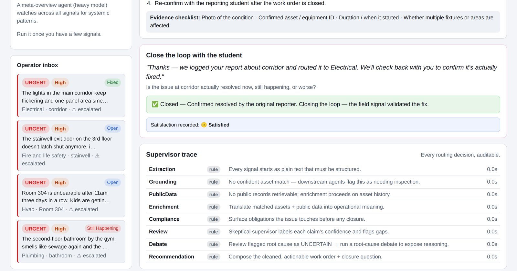
Task: Open the Room 304 unbearable inbox item
Action: tap(71, 196)
